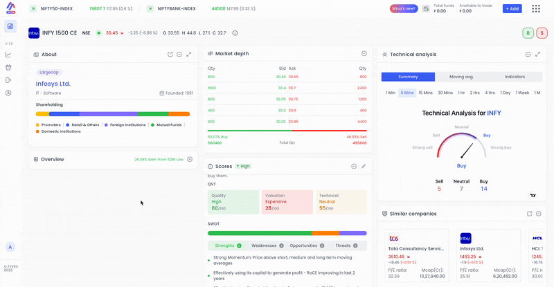Select the Summary tab
The height and width of the screenshot is (287, 554).
pyautogui.click(x=408, y=77)
